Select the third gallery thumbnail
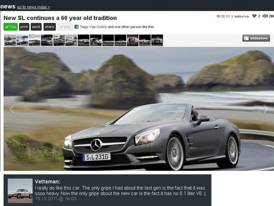 (34, 40)
